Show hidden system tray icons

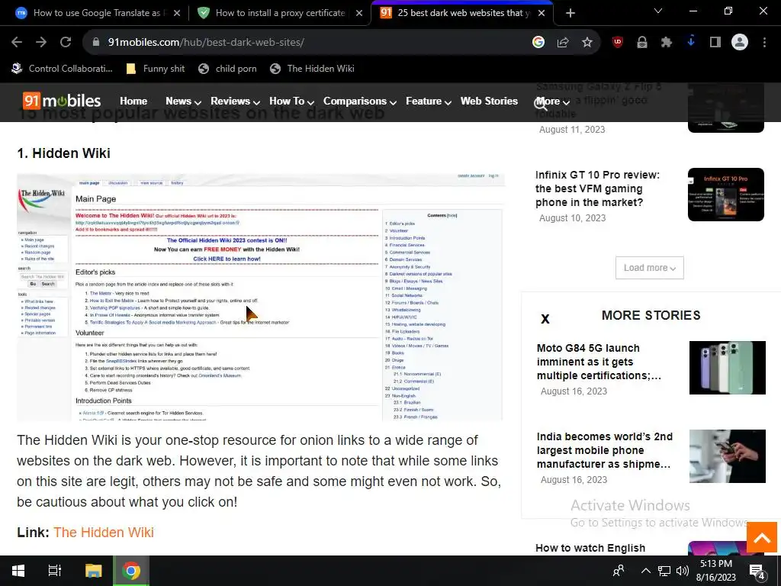645,571
